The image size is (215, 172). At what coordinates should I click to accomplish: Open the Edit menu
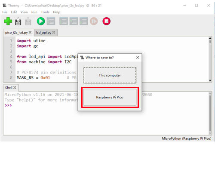[x=14, y=12]
